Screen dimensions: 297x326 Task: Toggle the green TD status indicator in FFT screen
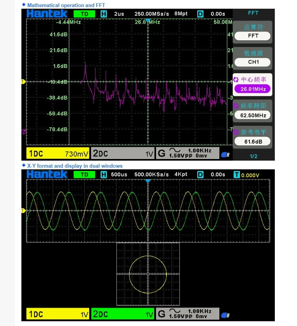coord(84,14)
